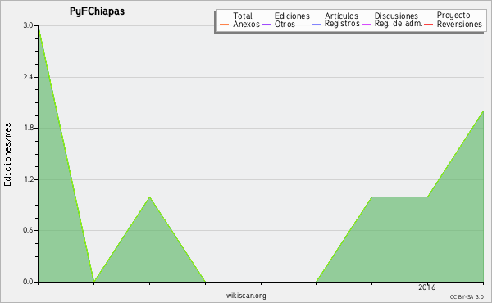Click the Otros legend entry
The height and width of the screenshot is (303, 492).
(x=278, y=24)
